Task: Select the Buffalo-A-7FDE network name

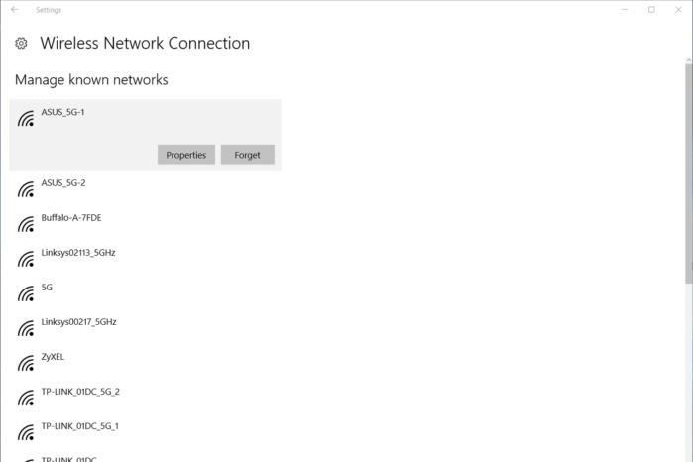Action: [x=71, y=218]
